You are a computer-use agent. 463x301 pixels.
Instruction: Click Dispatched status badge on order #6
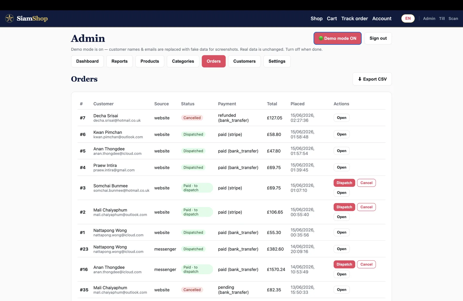point(193,134)
